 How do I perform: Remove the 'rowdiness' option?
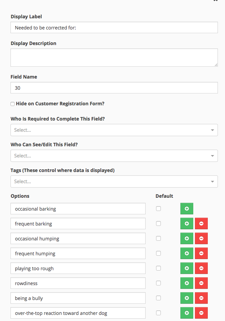201,283
